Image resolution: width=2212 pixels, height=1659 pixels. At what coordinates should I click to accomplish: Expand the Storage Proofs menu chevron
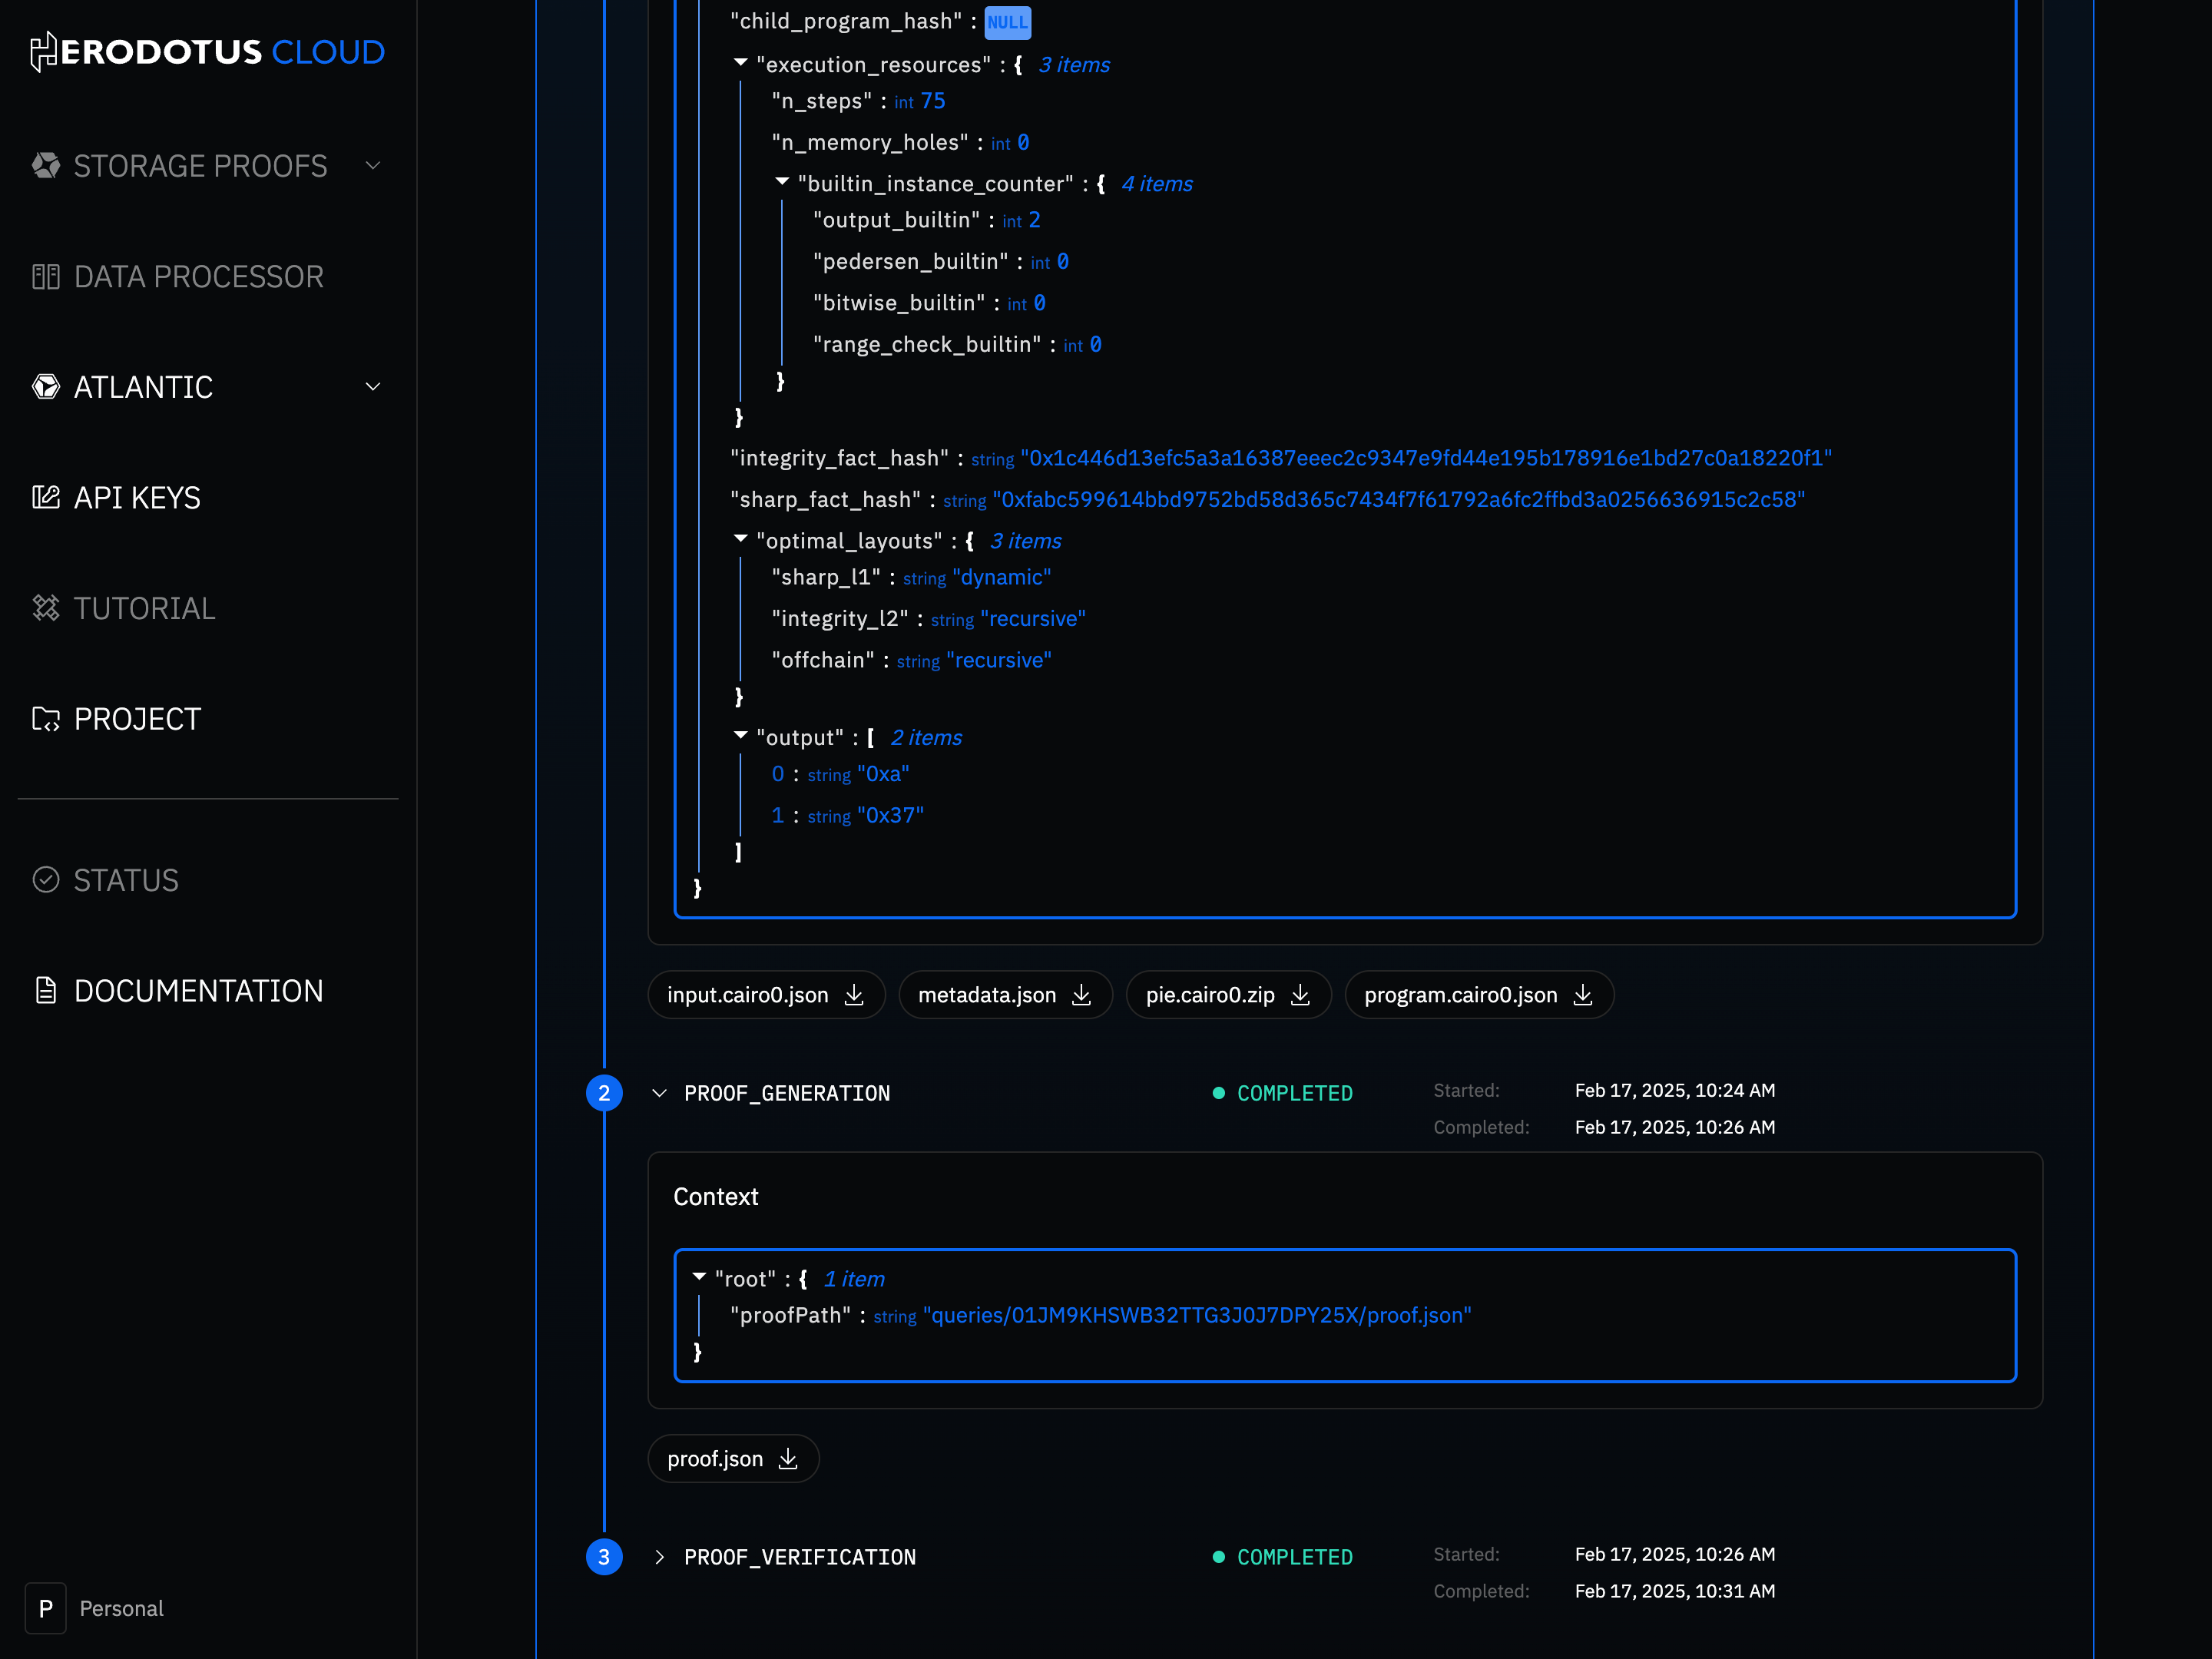coord(373,166)
